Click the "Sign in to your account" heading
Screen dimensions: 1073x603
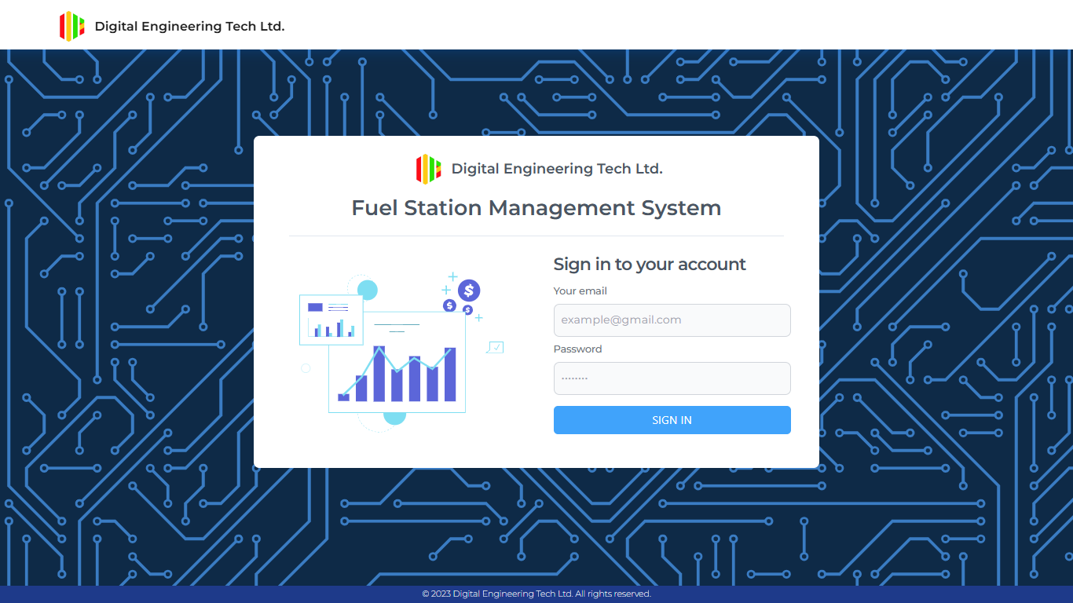click(650, 265)
